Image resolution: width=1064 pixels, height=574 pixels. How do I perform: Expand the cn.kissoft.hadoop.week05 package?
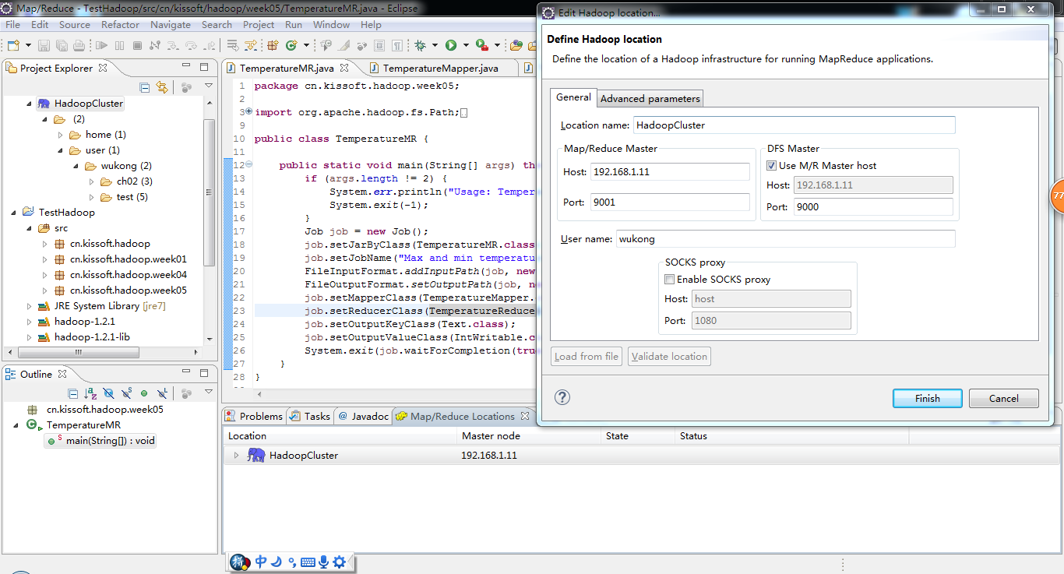click(45, 291)
